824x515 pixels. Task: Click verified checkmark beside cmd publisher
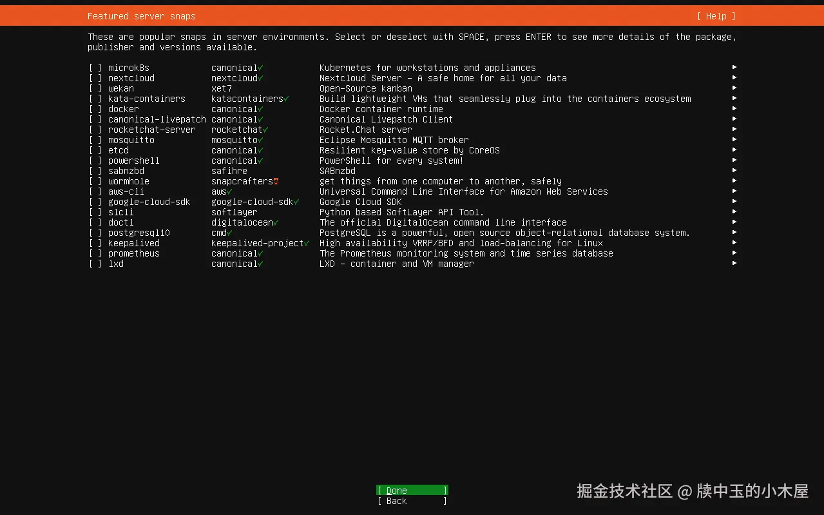click(229, 233)
